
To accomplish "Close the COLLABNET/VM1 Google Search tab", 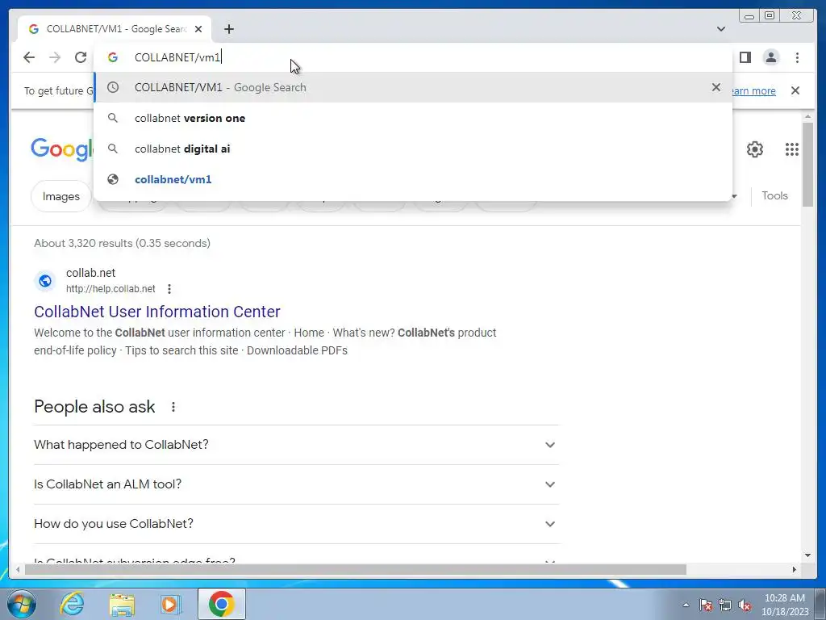I will point(198,29).
